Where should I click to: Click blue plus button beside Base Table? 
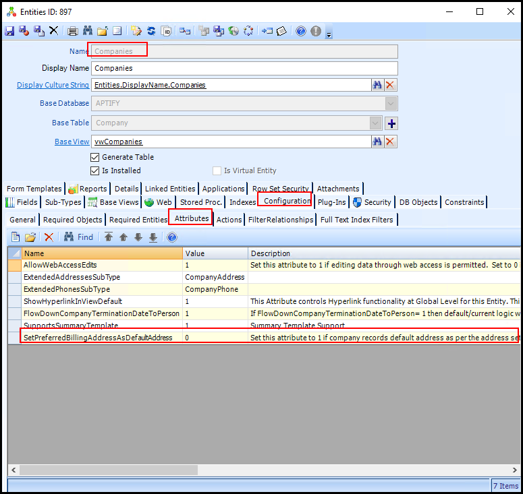[x=391, y=123]
